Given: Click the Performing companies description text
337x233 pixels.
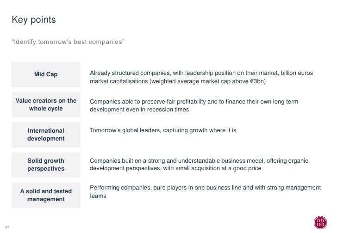Looking at the screenshot, I should (x=205, y=191).
